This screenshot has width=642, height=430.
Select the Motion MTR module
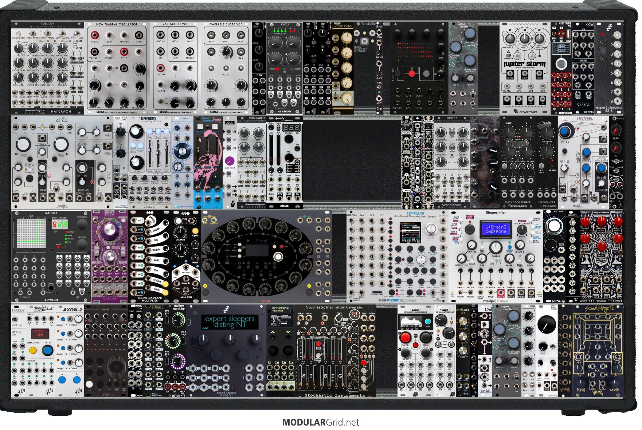pyautogui.click(x=175, y=351)
